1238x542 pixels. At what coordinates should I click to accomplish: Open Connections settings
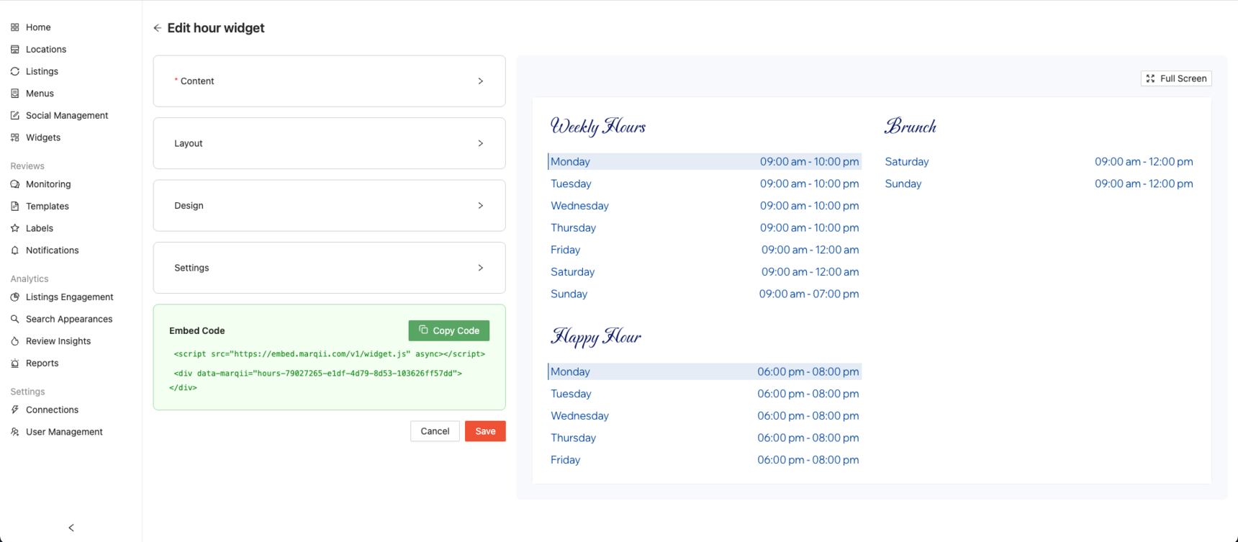coord(52,410)
